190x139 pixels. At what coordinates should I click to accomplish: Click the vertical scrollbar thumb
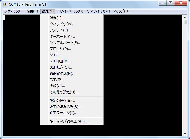pyautogui.click(x=185, y=22)
